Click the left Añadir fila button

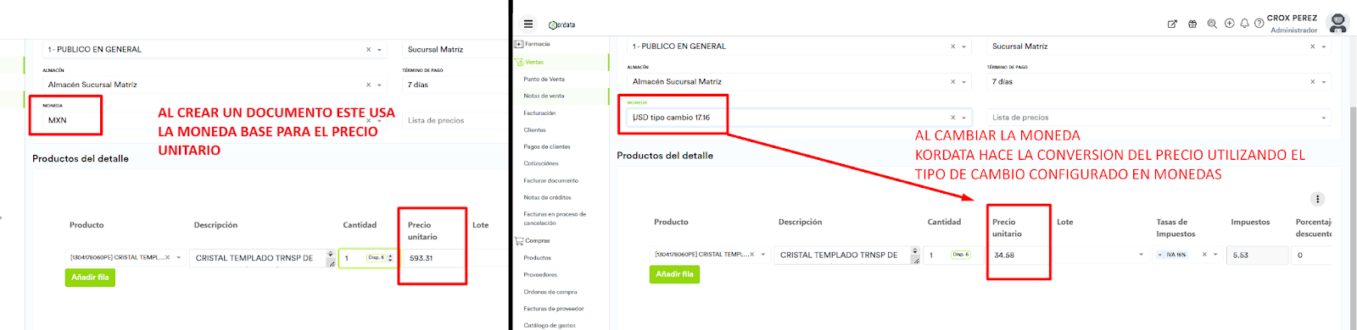point(90,278)
